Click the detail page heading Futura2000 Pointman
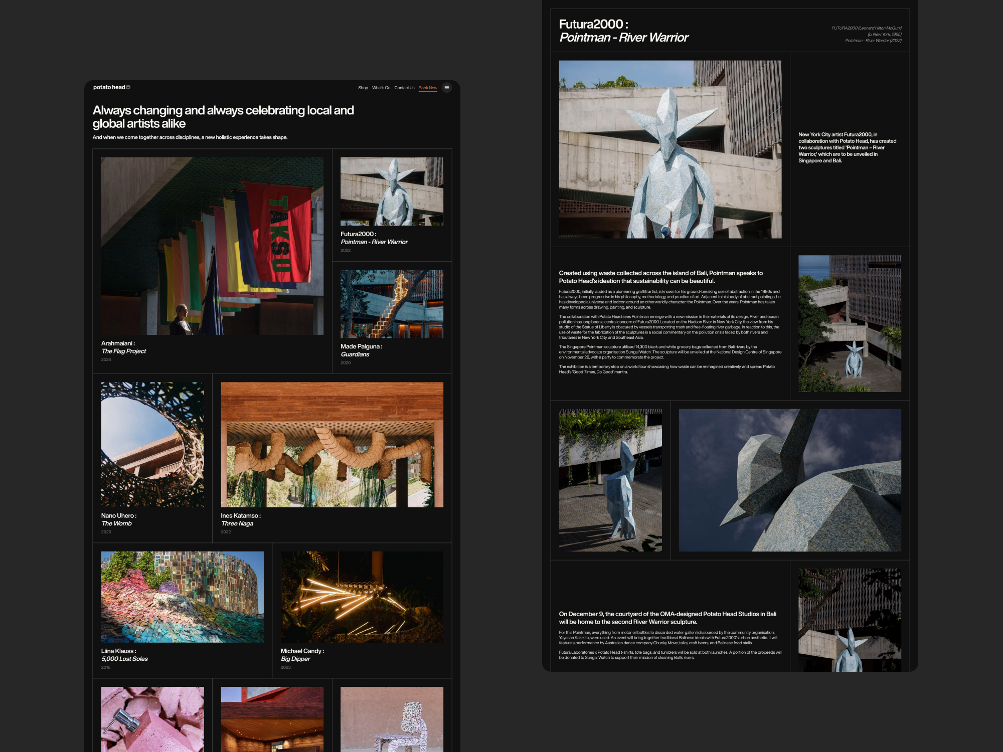Viewport: 1003px width, 752px height. coord(623,31)
